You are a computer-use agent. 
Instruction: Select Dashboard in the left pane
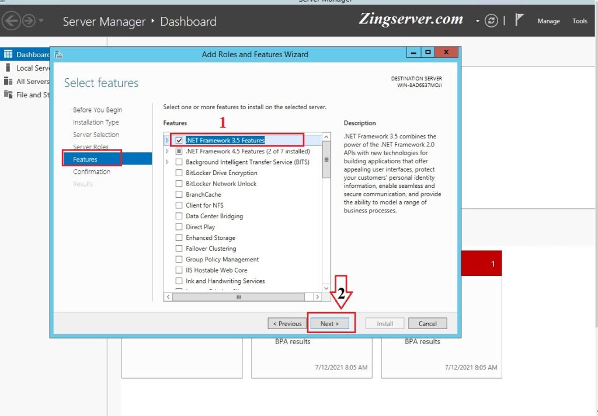coord(25,54)
